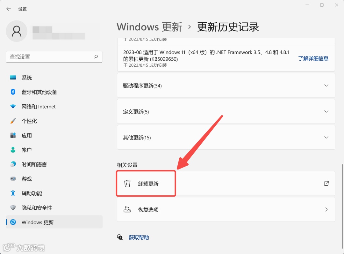Click the trash can icon for 卸载更新
344x254 pixels.
(x=127, y=183)
